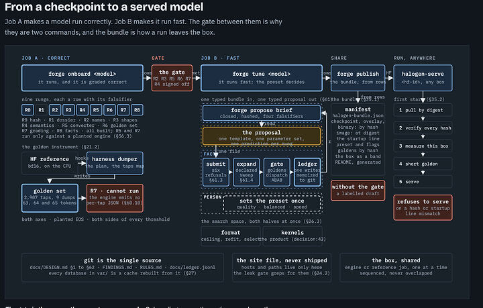Select the "refuses to serve" red box
This screenshot has height=308, width=483.
tap(423, 207)
